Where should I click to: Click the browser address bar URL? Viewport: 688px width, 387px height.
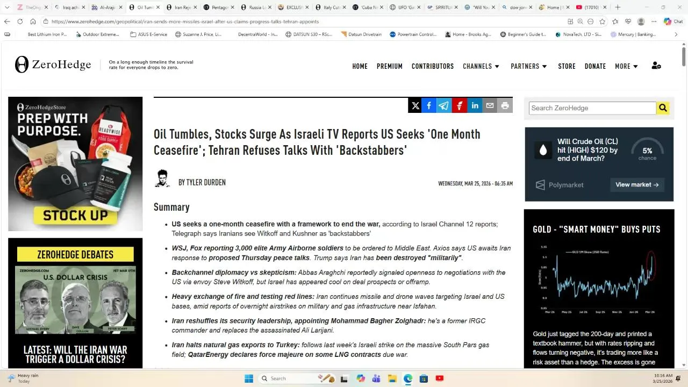185,21
